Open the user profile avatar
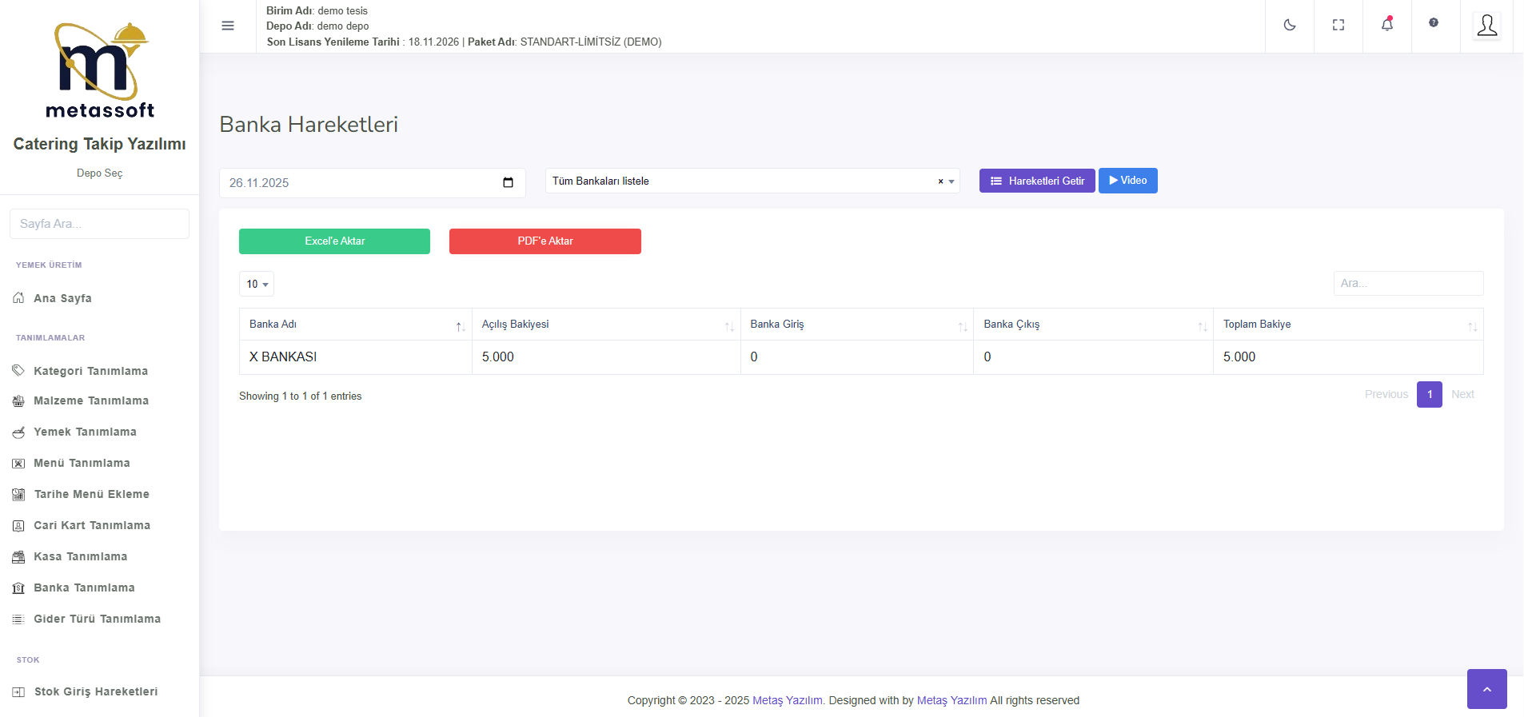This screenshot has height=717, width=1524. (1486, 26)
